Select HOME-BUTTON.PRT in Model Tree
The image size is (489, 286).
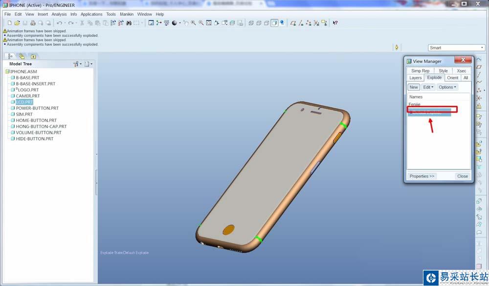36,120
